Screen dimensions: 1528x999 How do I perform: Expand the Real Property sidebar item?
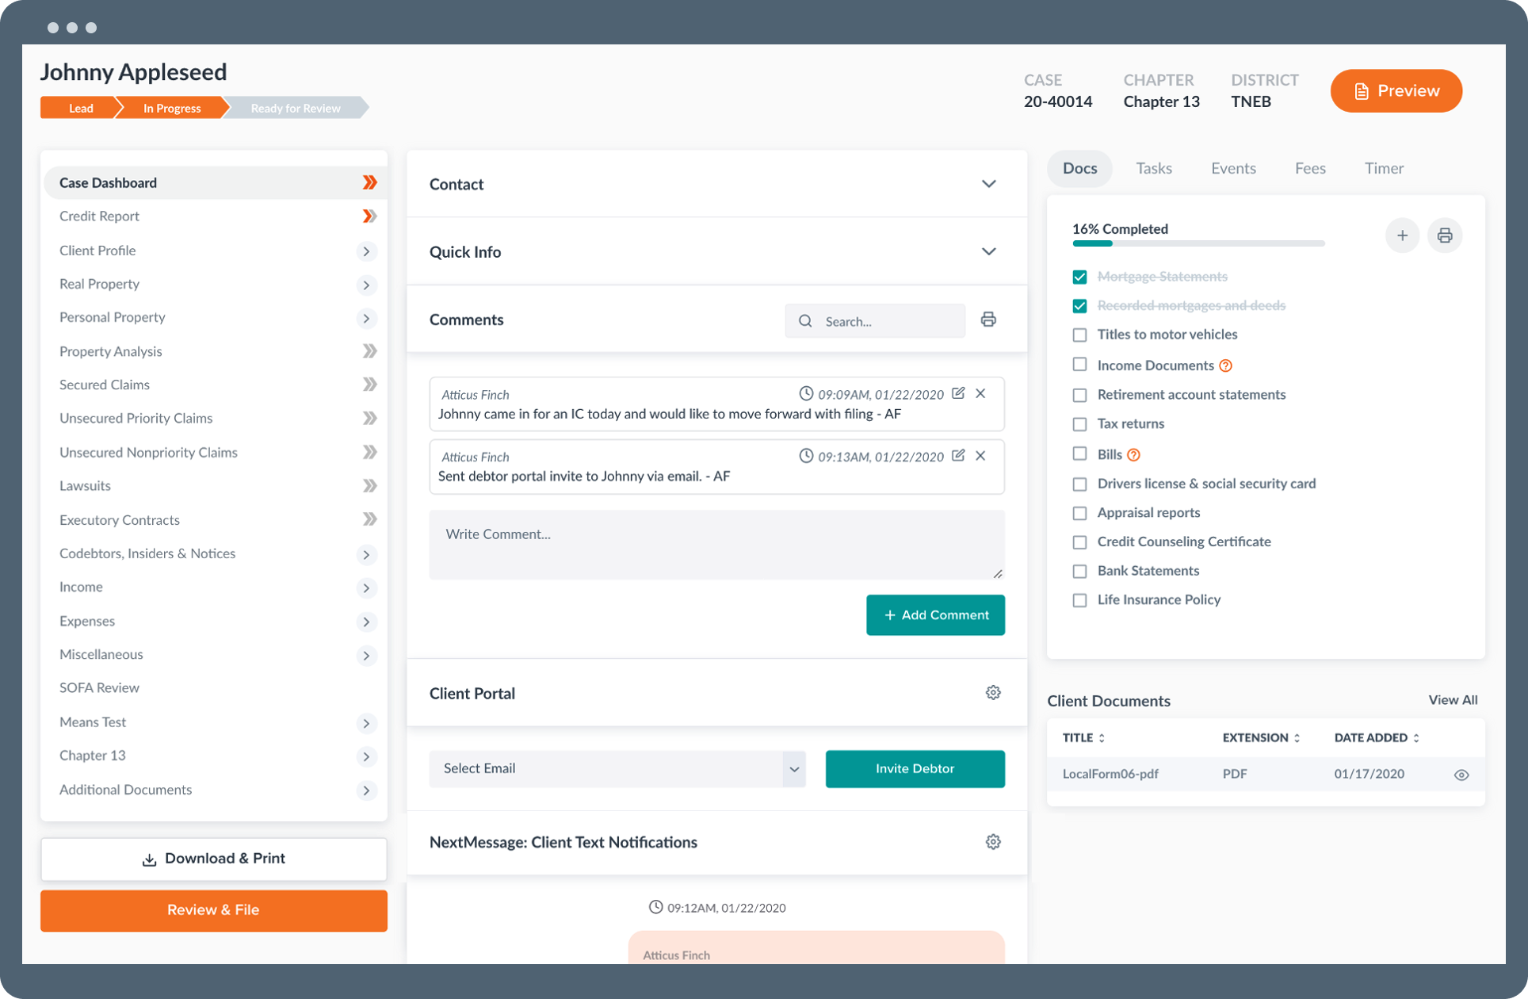coord(368,283)
